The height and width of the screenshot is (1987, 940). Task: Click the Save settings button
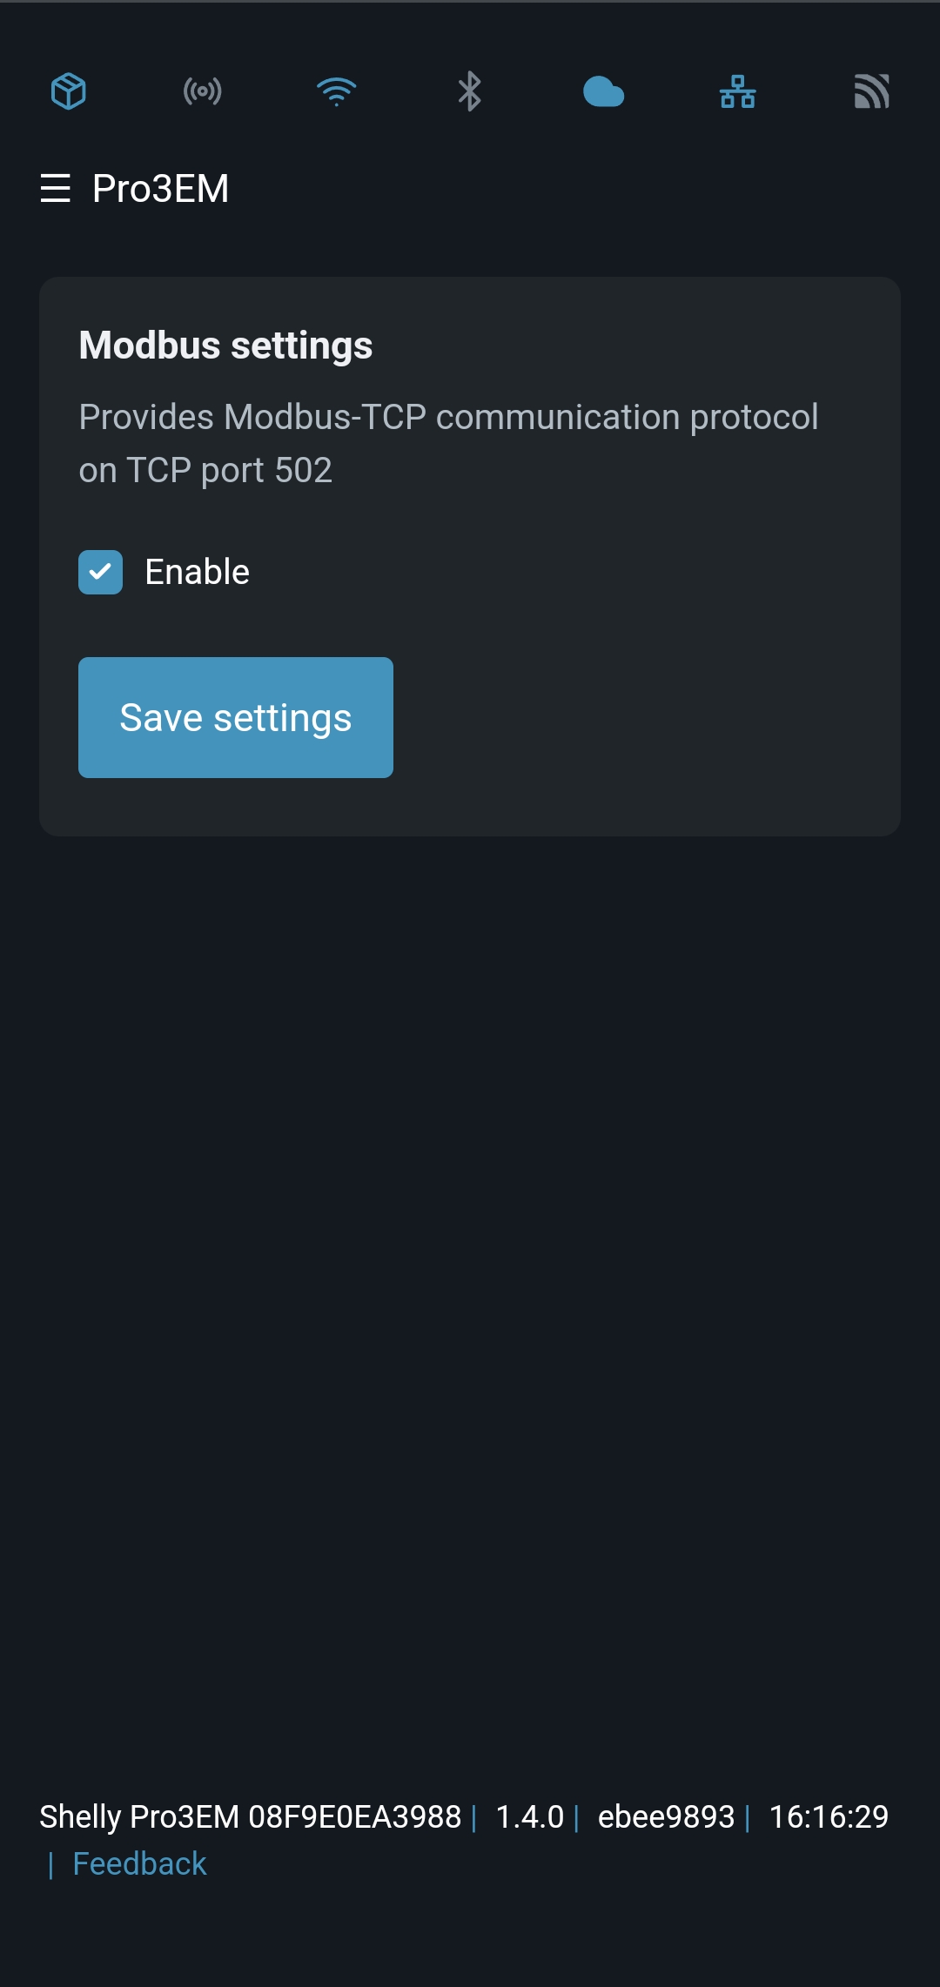coord(236,717)
